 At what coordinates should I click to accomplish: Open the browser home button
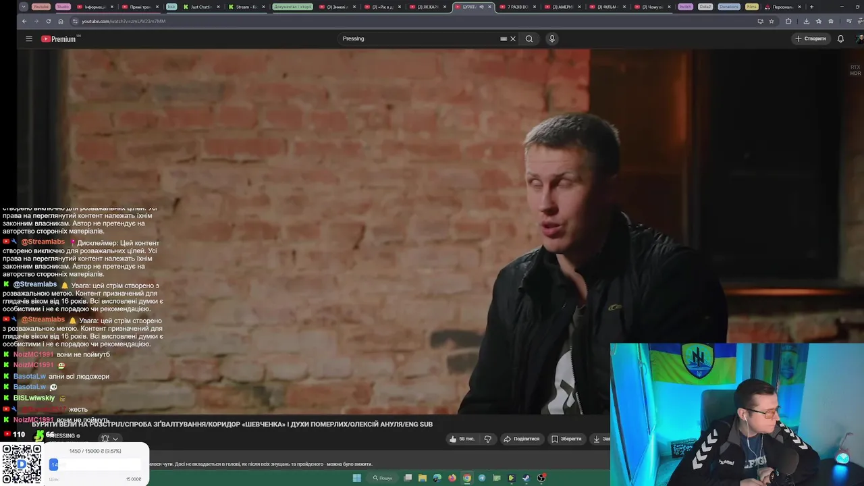pyautogui.click(x=61, y=21)
